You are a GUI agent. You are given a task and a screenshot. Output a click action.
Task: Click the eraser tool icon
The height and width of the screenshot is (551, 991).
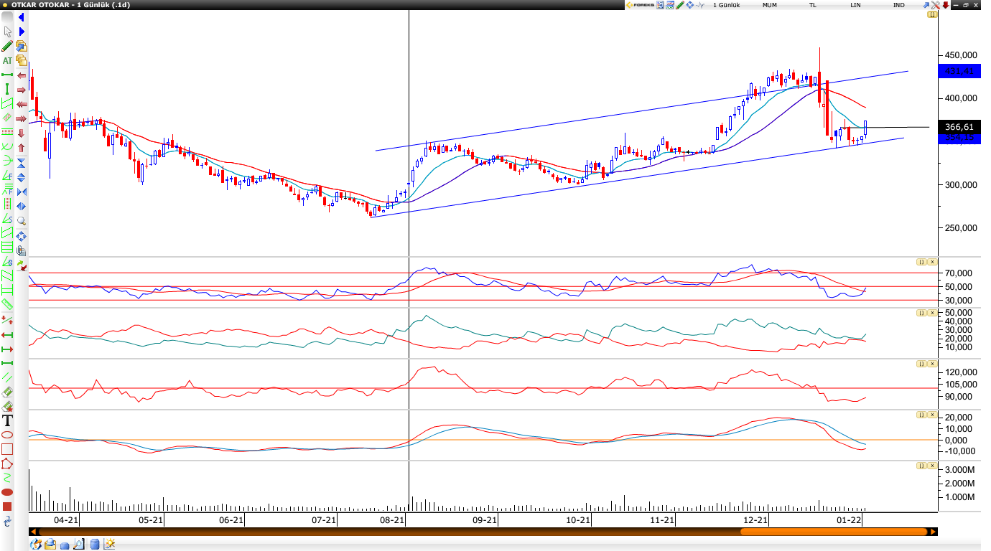tap(7, 392)
